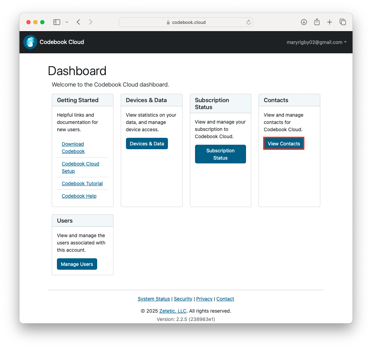The image size is (372, 349).
Task: Toggle the Safari sidebar icon
Action: [x=57, y=22]
